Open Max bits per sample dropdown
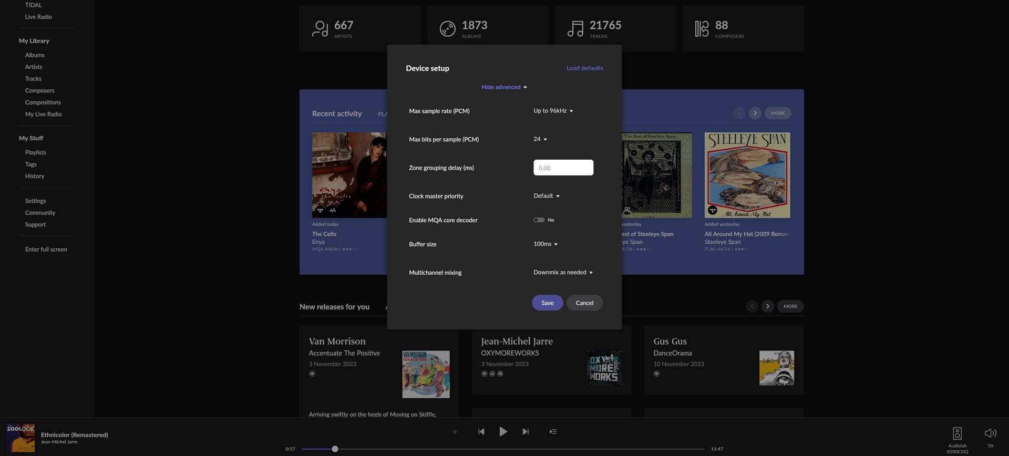The height and width of the screenshot is (456, 1009). [x=540, y=139]
